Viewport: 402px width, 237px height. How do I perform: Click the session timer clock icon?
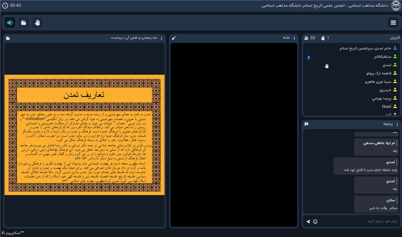coord(5,6)
